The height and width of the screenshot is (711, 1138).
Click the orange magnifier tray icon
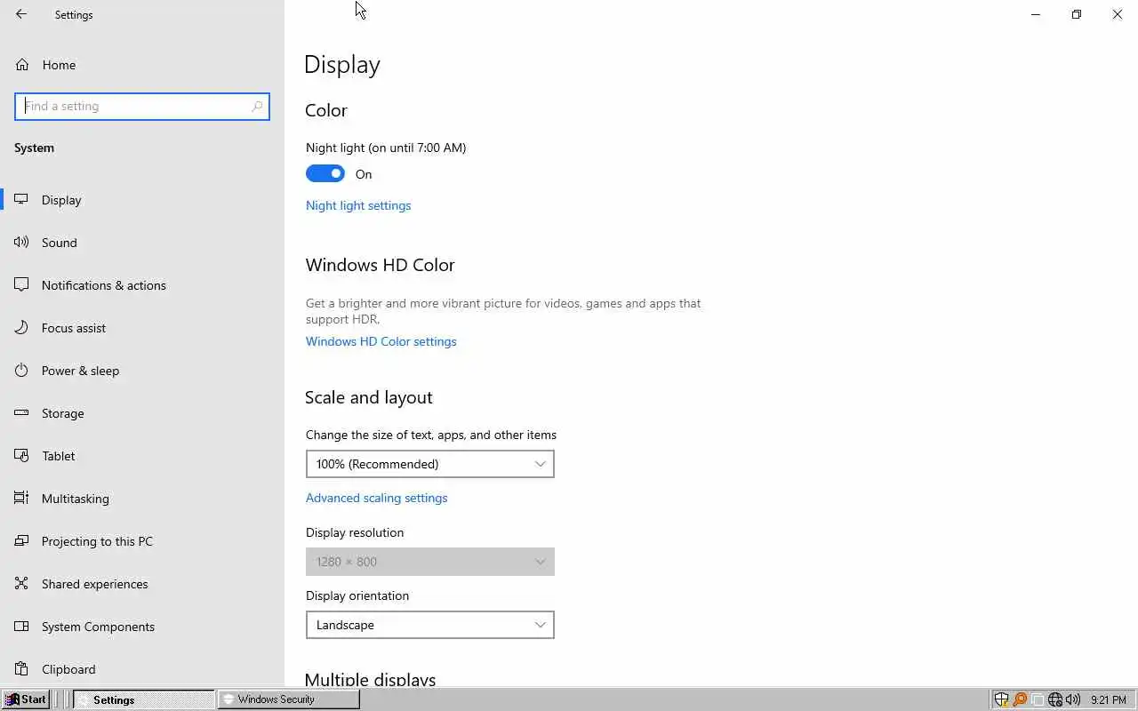coord(1020,699)
